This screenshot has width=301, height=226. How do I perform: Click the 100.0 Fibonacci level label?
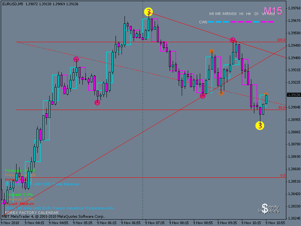click(281, 40)
